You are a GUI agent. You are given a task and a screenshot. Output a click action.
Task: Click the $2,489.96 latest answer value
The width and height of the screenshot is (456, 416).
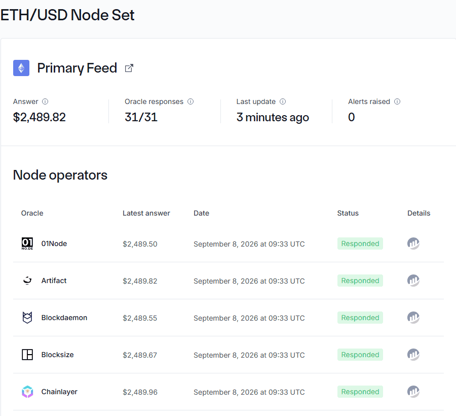tap(140, 392)
